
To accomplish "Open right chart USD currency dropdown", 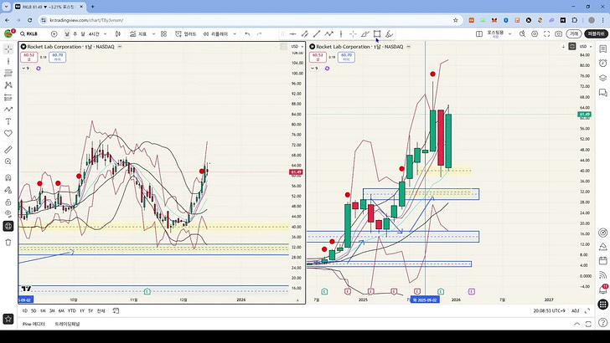I will 586,47.
